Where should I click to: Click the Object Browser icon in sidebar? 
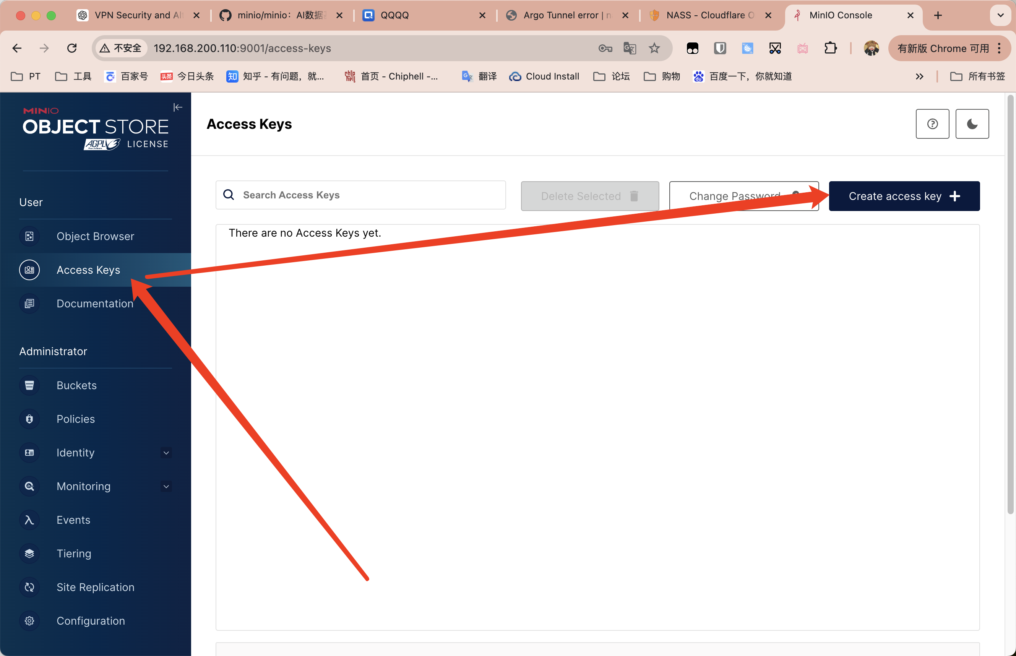pyautogui.click(x=28, y=235)
